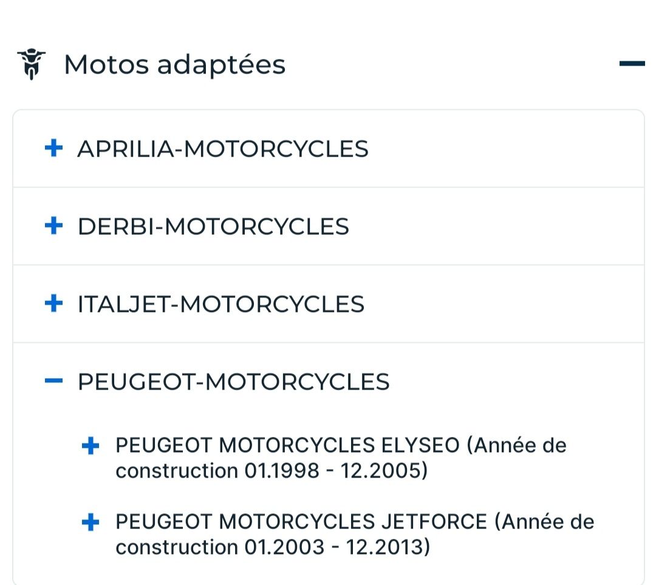Click the motorcycle icon beside Motos adaptées
Screen dimensions: 656x585
tap(31, 64)
